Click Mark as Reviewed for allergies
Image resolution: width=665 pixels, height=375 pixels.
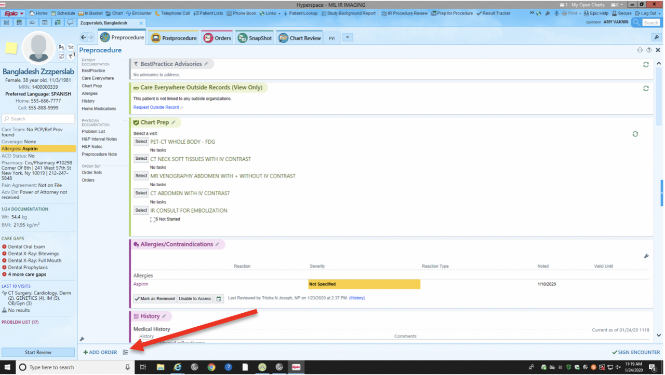point(154,299)
